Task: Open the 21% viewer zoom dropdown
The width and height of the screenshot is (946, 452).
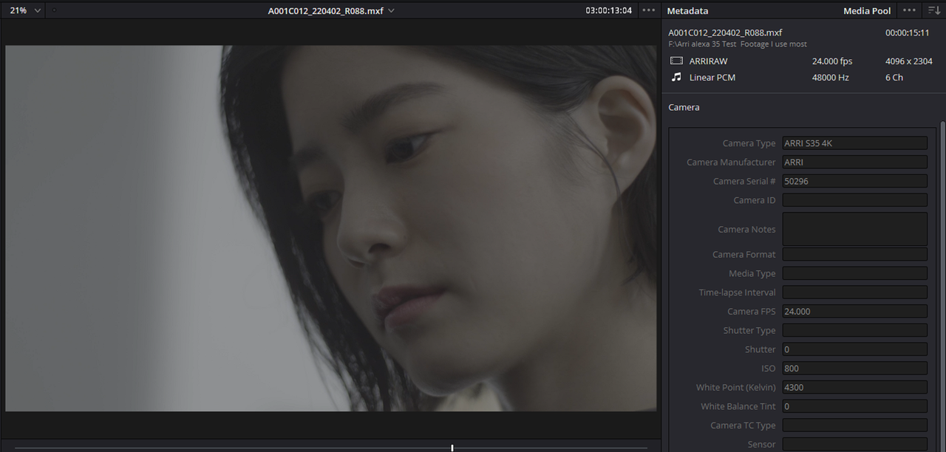Action: pos(24,10)
